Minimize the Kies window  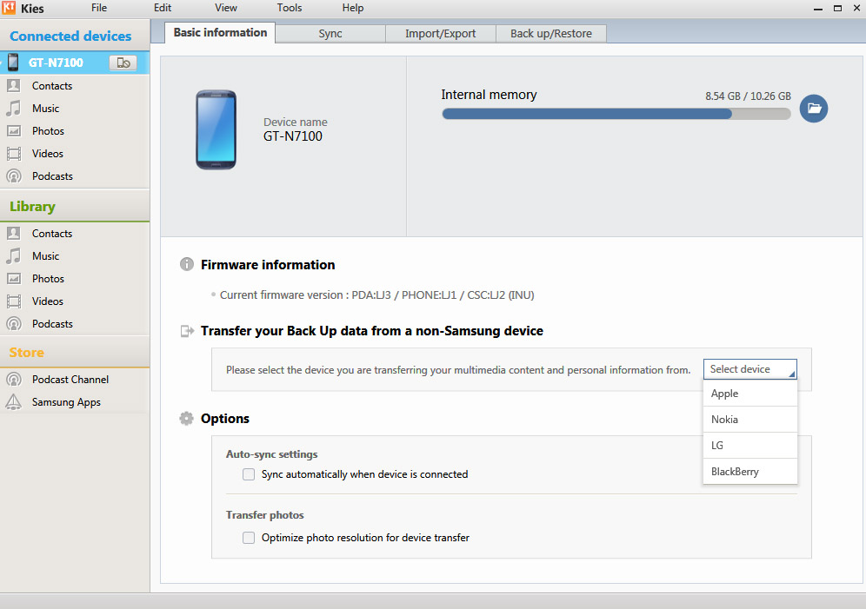point(818,9)
